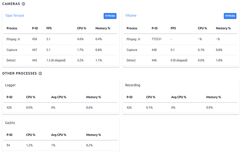Click ffmpeg info icon in Tapo Terrace table
The image size is (241, 152).
(19, 39)
